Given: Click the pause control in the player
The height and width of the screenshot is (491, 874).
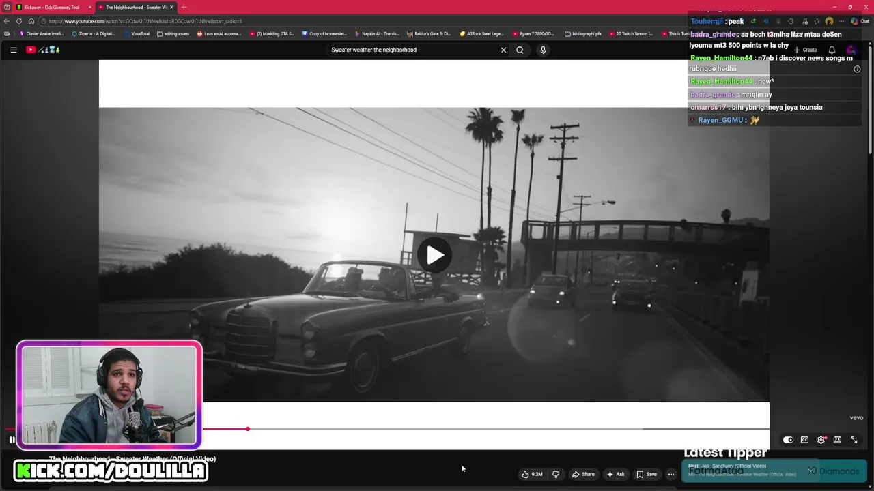Looking at the screenshot, I should (12, 440).
